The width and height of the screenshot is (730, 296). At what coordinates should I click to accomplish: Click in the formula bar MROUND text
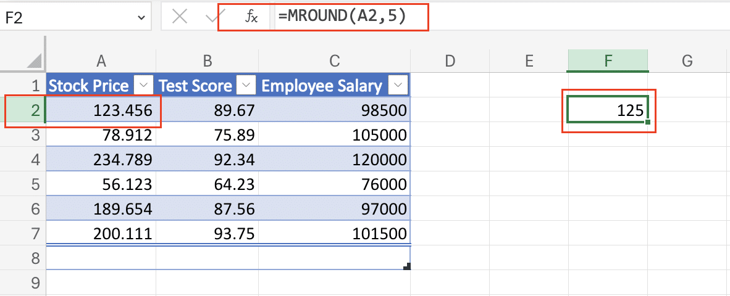coord(342,16)
